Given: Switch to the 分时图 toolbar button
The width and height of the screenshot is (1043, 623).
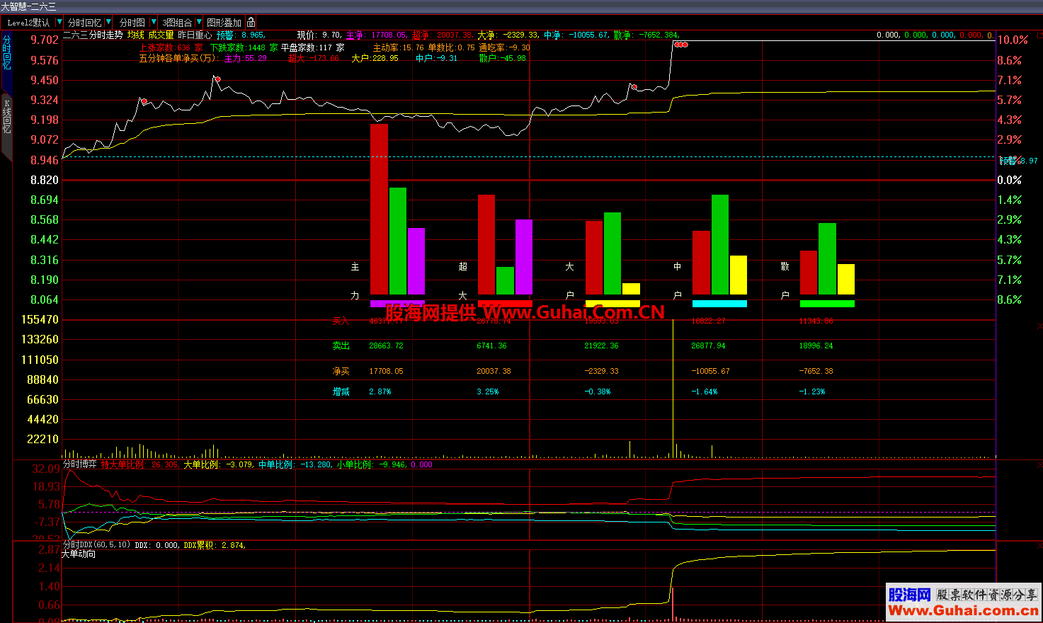Looking at the screenshot, I should pyautogui.click(x=132, y=23).
